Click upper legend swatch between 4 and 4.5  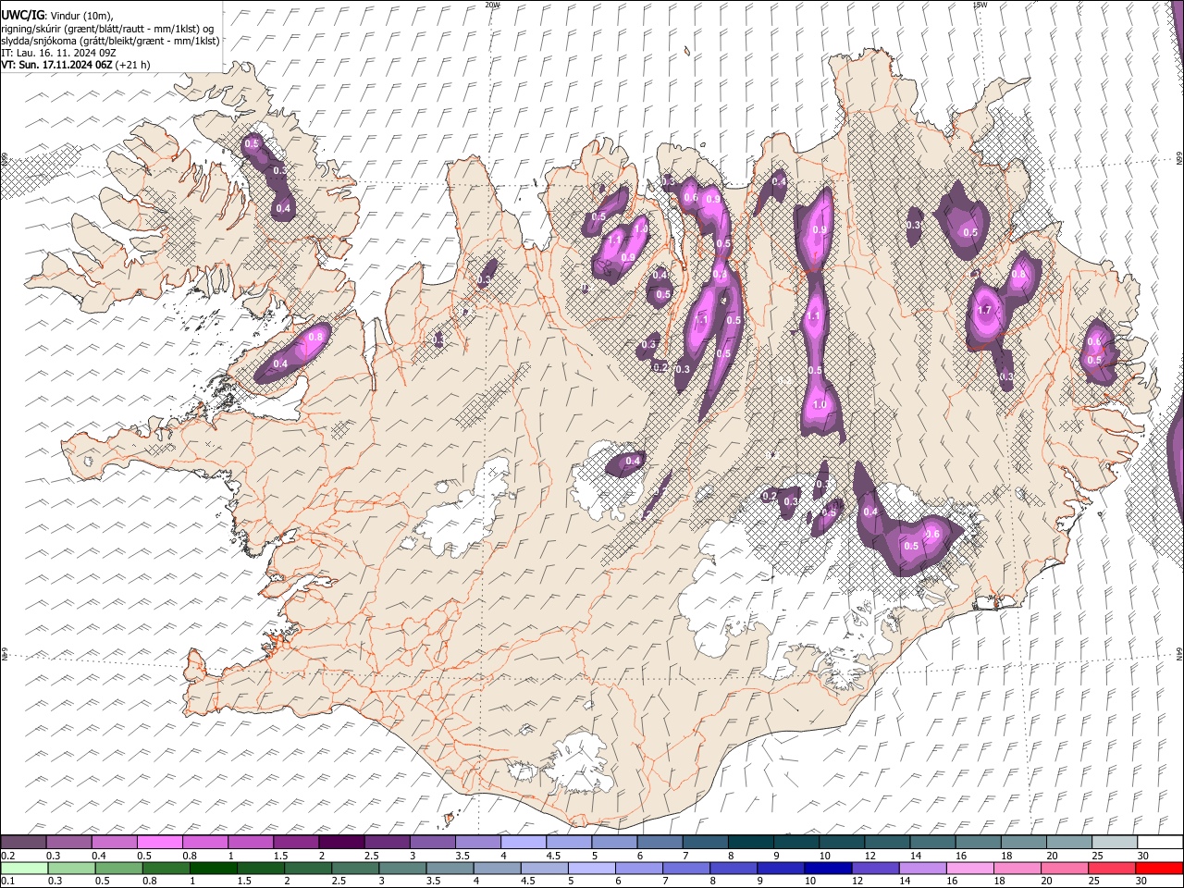click(x=523, y=843)
